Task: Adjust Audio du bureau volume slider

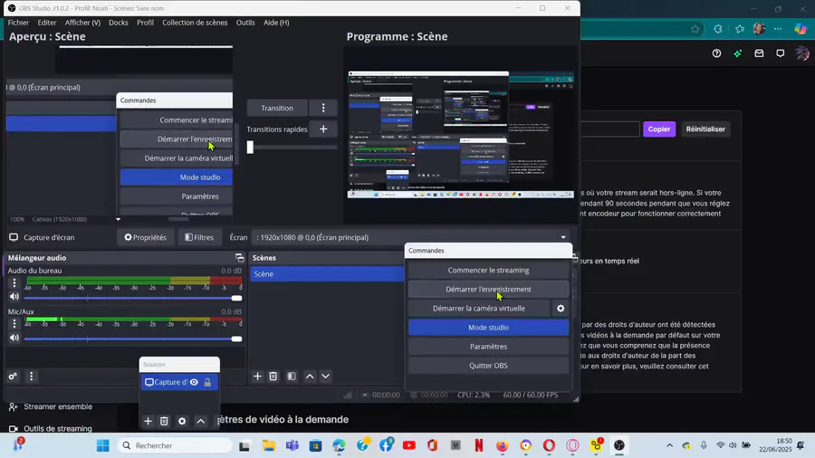Action: point(132,298)
